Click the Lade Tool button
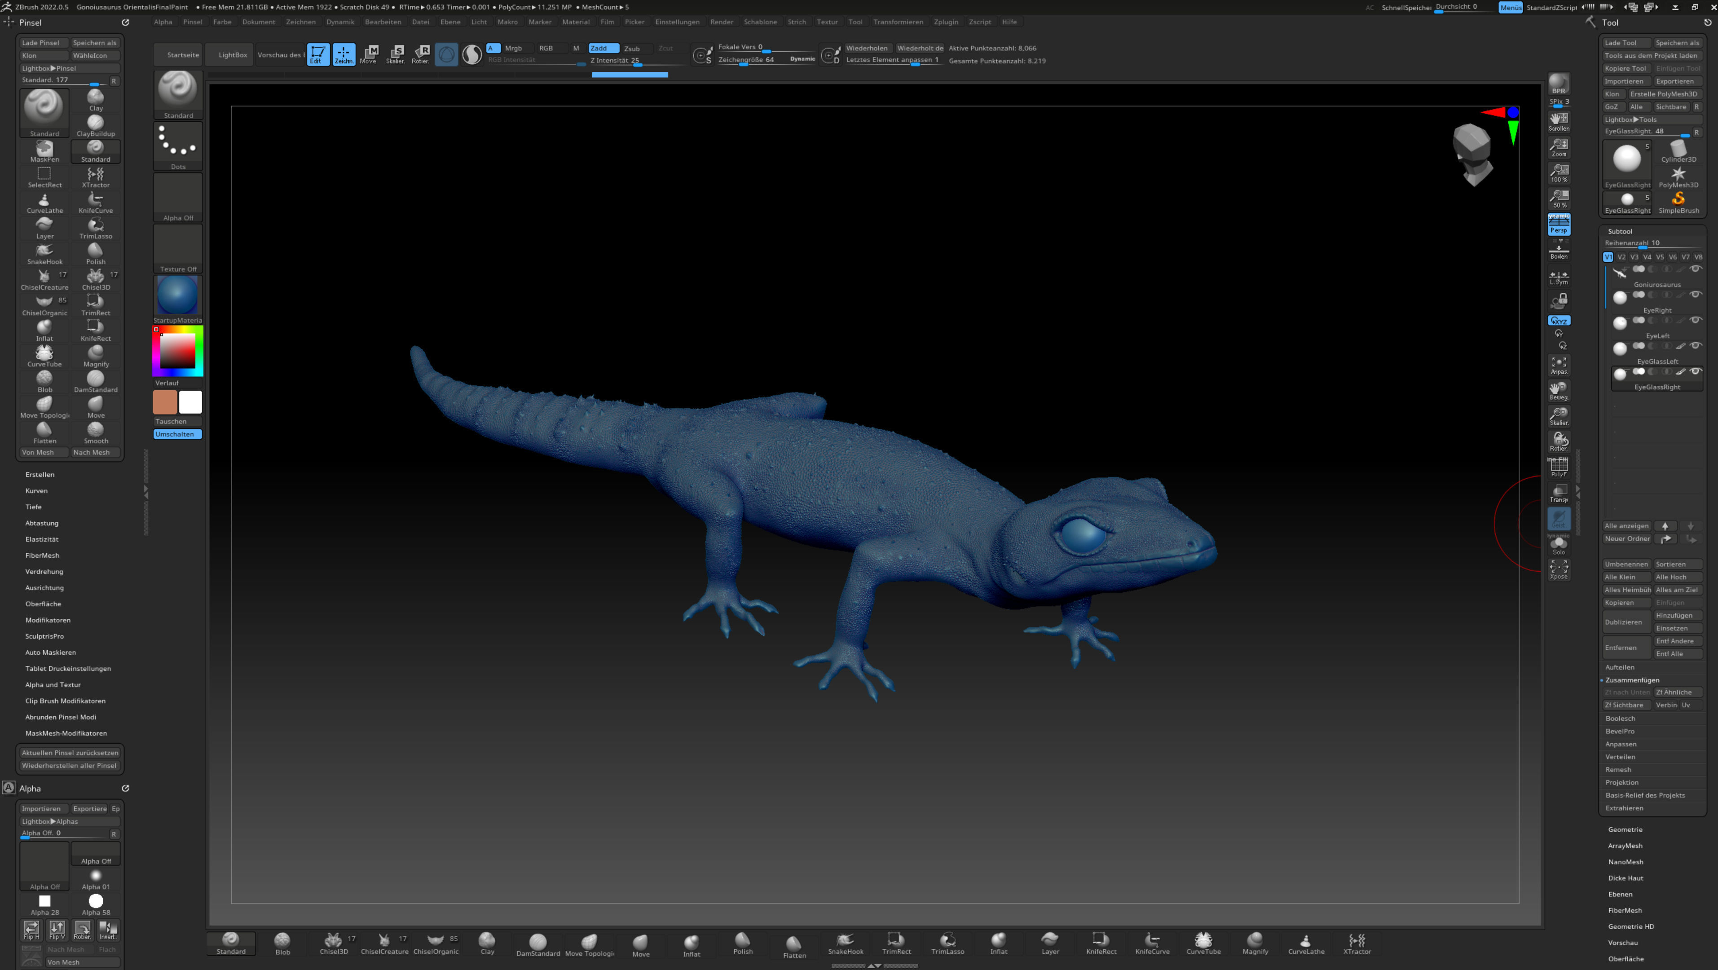Image resolution: width=1718 pixels, height=970 pixels. 1626,43
